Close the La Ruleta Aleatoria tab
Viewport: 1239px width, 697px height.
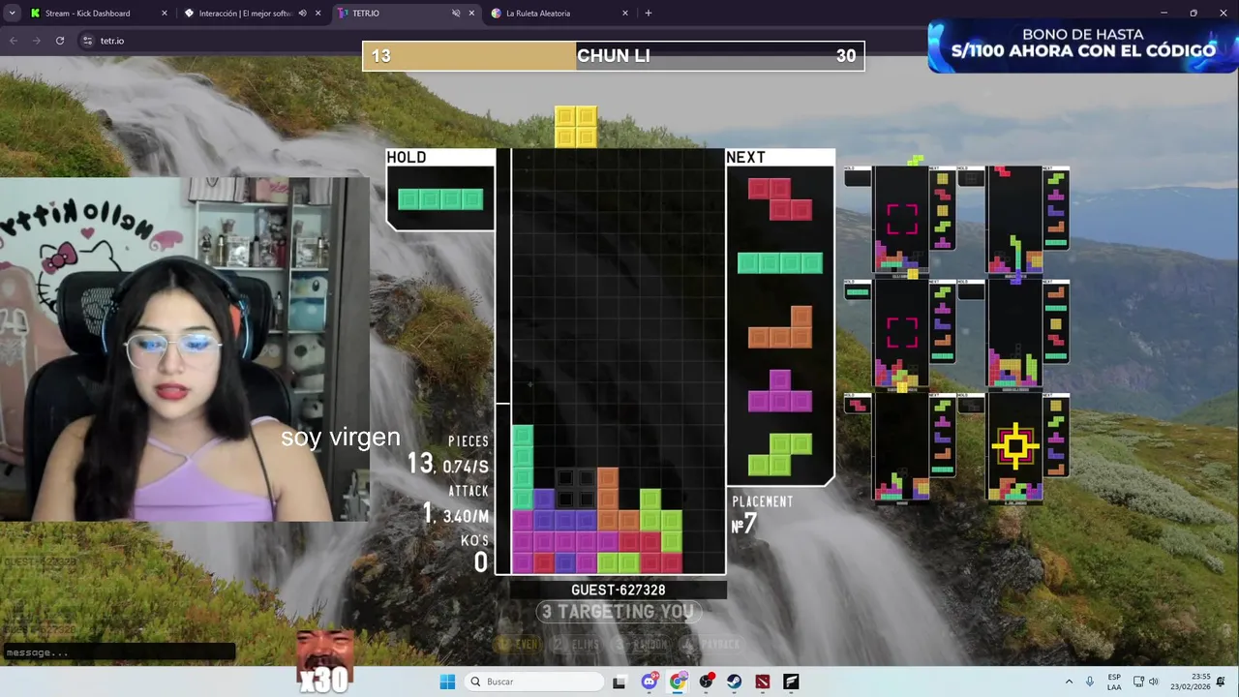(x=624, y=14)
